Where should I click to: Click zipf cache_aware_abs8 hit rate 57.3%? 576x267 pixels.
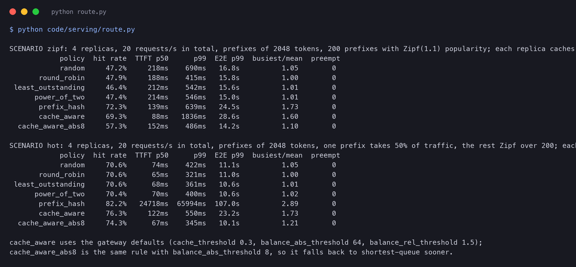[x=116, y=126]
